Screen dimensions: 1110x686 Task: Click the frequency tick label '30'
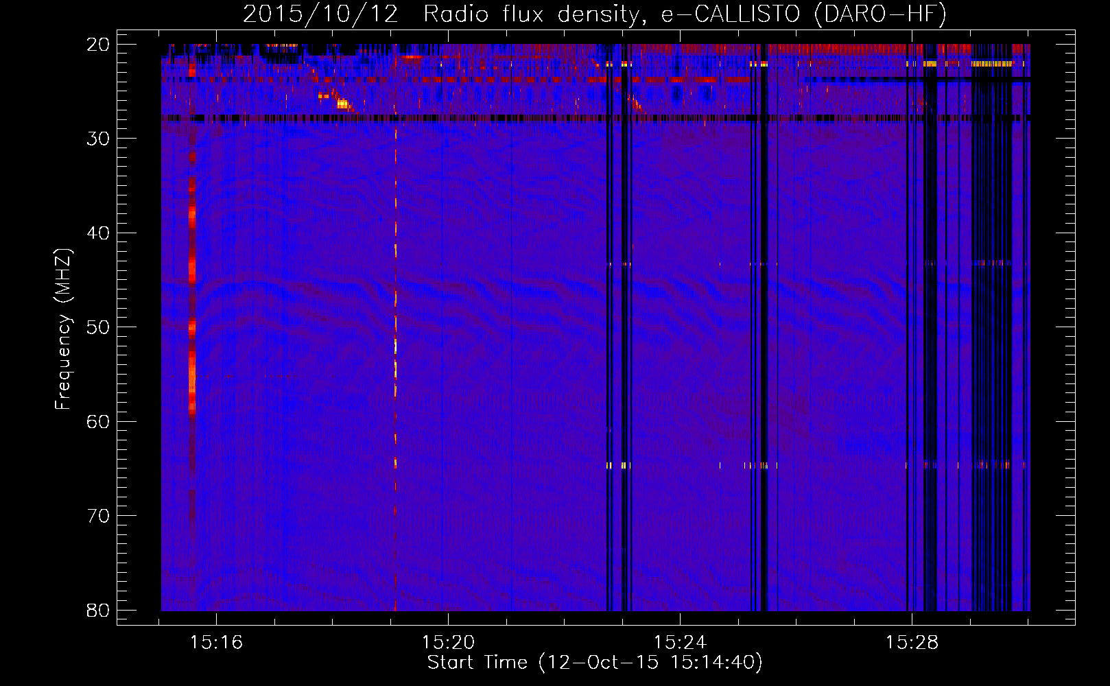click(x=98, y=139)
